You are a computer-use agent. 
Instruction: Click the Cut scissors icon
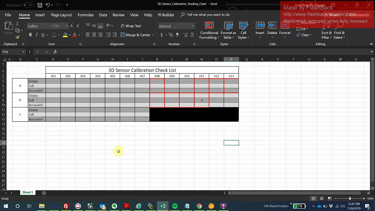(x=17, y=24)
